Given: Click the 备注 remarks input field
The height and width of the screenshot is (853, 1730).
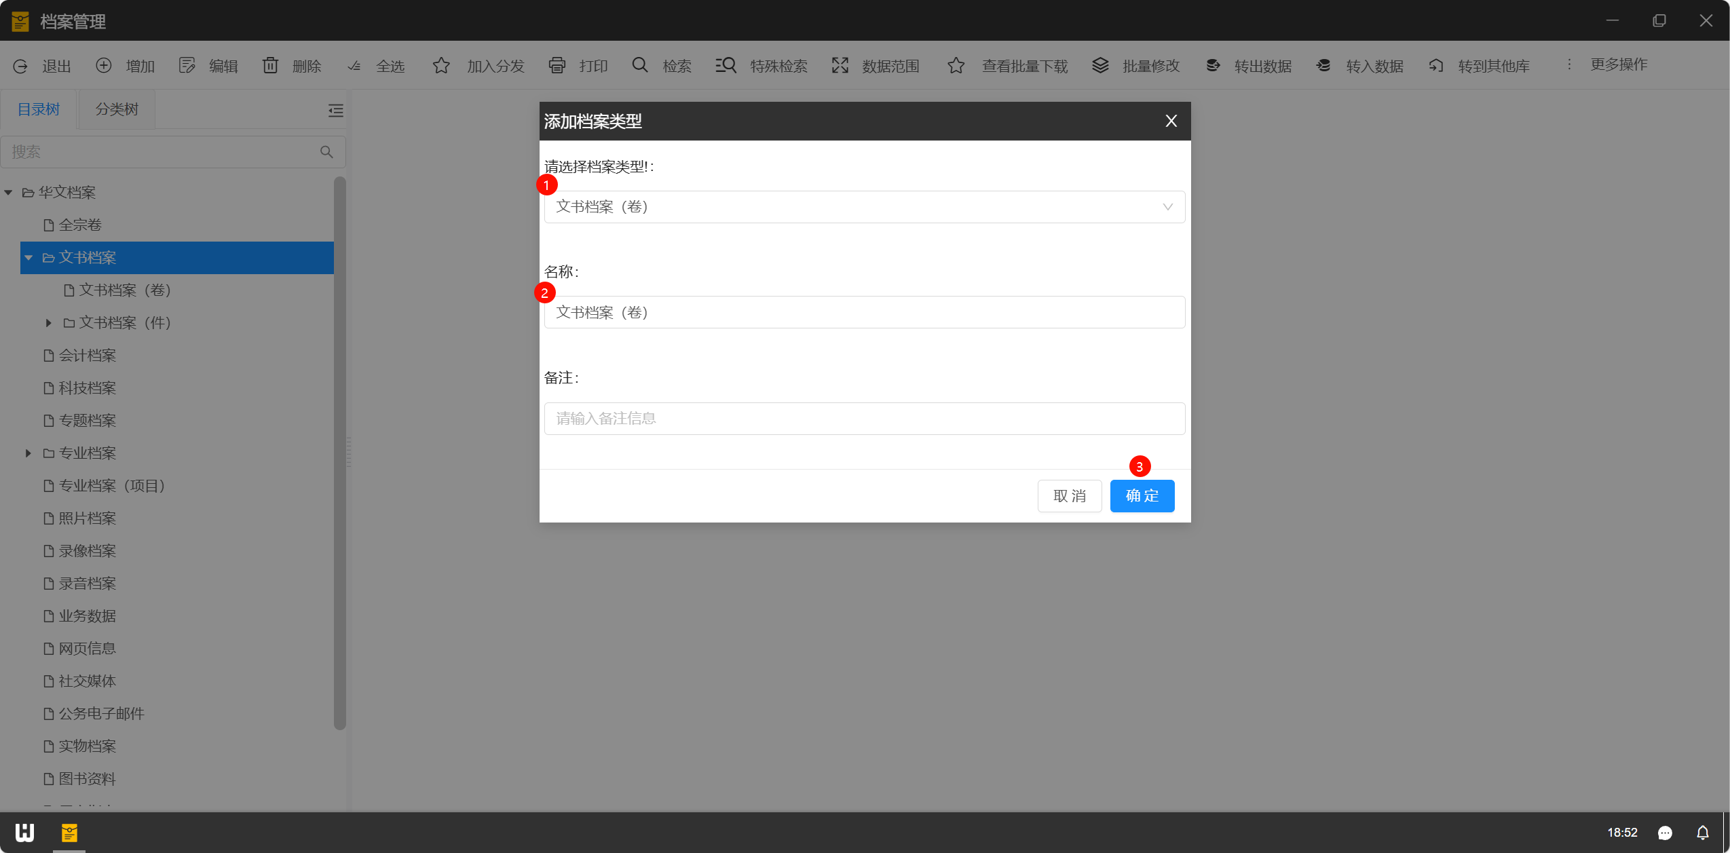Looking at the screenshot, I should 864,419.
